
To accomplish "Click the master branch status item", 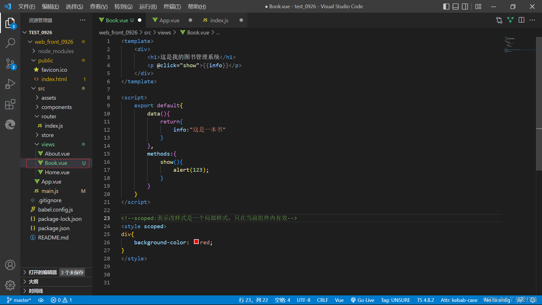I will [19, 300].
